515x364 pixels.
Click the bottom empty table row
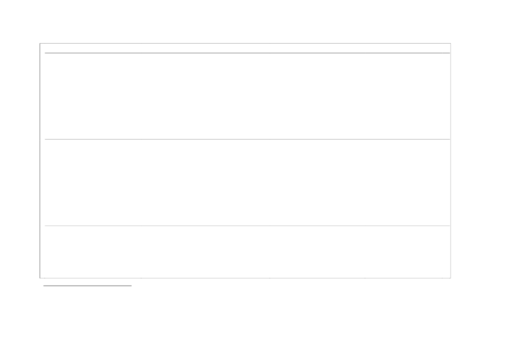[x=247, y=252]
